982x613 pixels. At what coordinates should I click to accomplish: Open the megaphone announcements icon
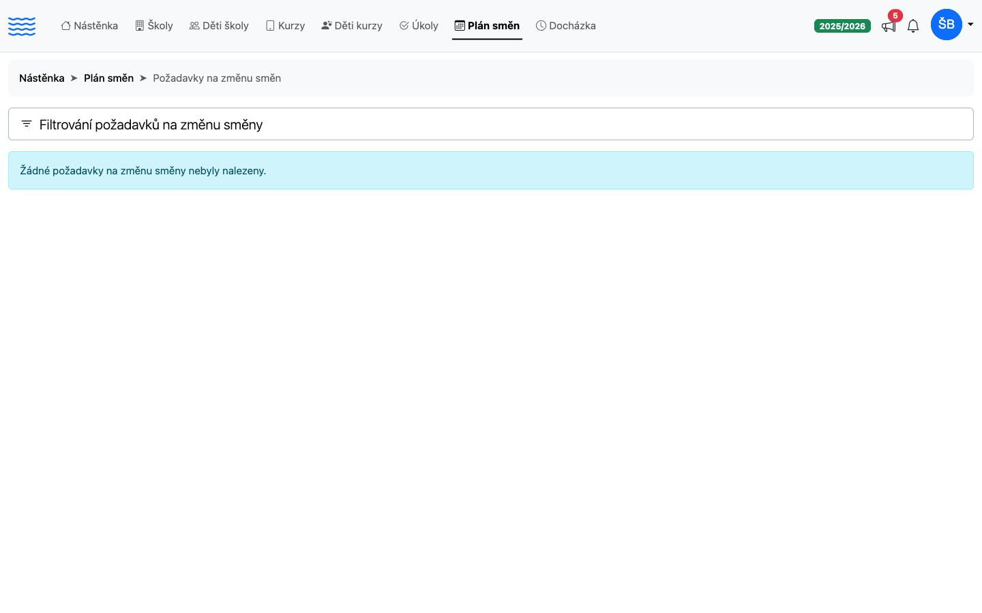[x=888, y=27]
